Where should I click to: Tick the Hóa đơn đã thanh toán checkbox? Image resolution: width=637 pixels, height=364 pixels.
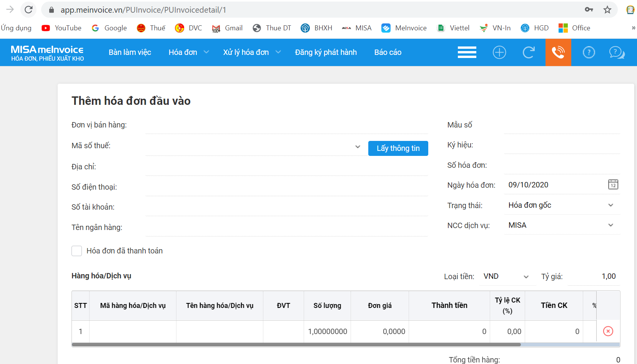(x=77, y=251)
